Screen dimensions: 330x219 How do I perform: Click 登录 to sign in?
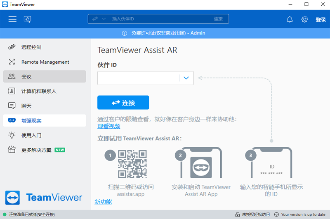point(321,19)
